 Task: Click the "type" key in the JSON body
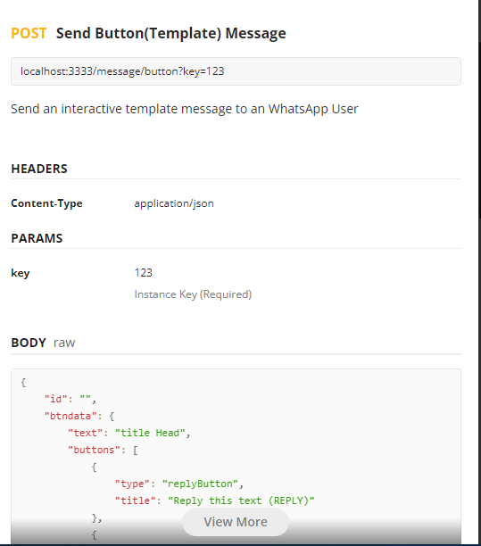tap(132, 484)
